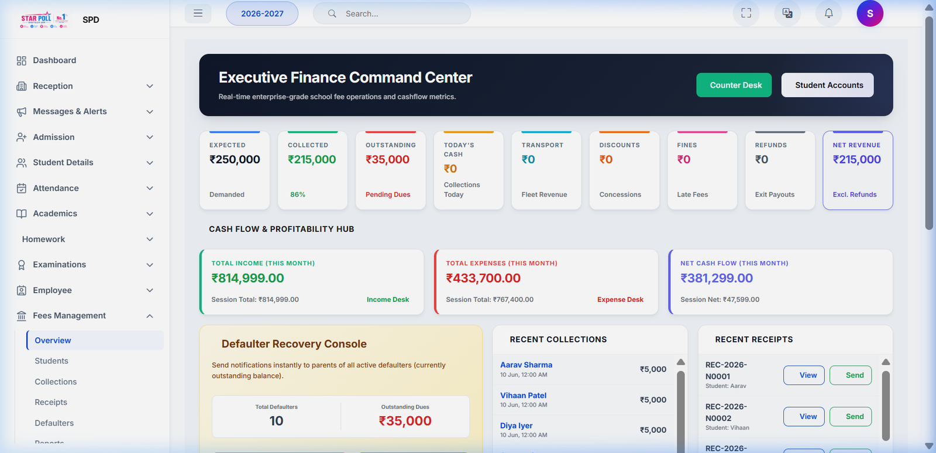Click Recent Collections scroll up arrow
The height and width of the screenshot is (453, 936).
[681, 362]
